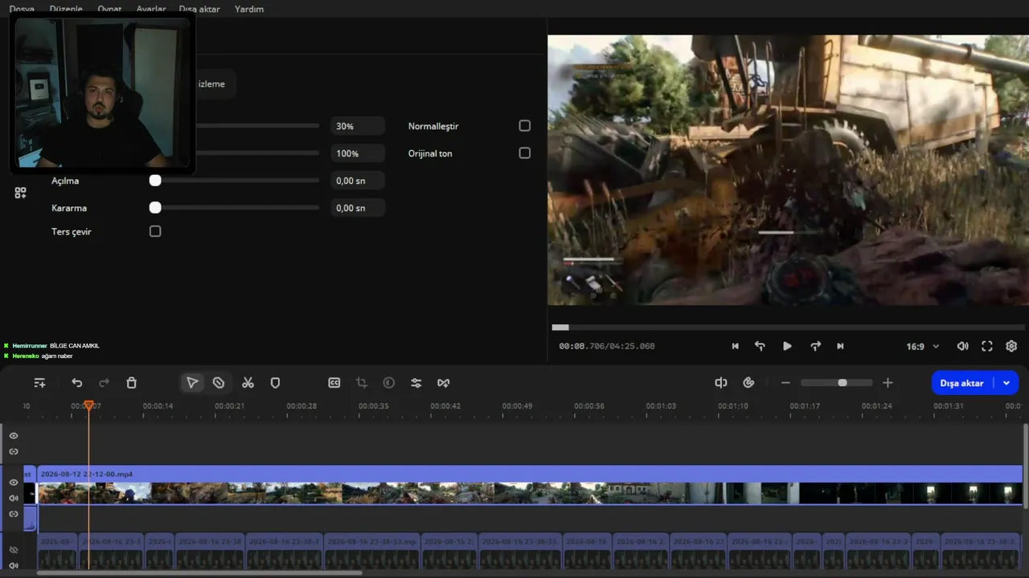Click the half-filled circle icon
1029x578 pixels.
point(389,383)
